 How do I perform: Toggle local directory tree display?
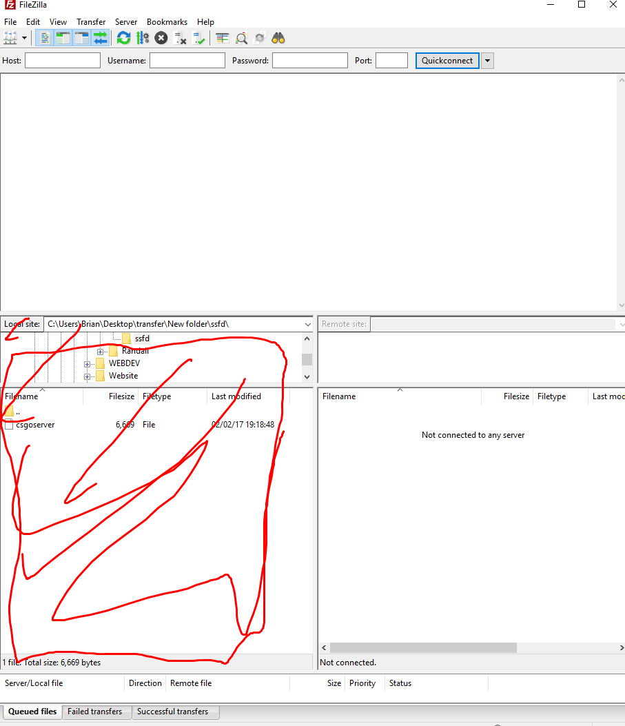(63, 38)
